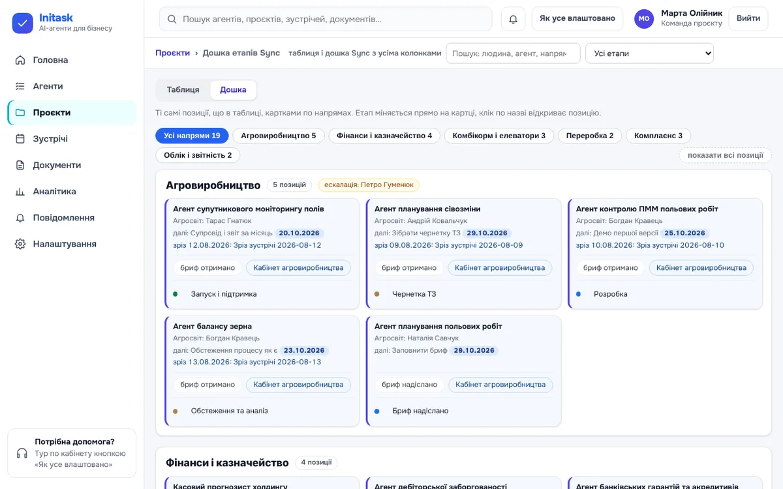The image size is (783, 489).
Task: Click показати всі позиції button
Action: pyautogui.click(x=726, y=155)
